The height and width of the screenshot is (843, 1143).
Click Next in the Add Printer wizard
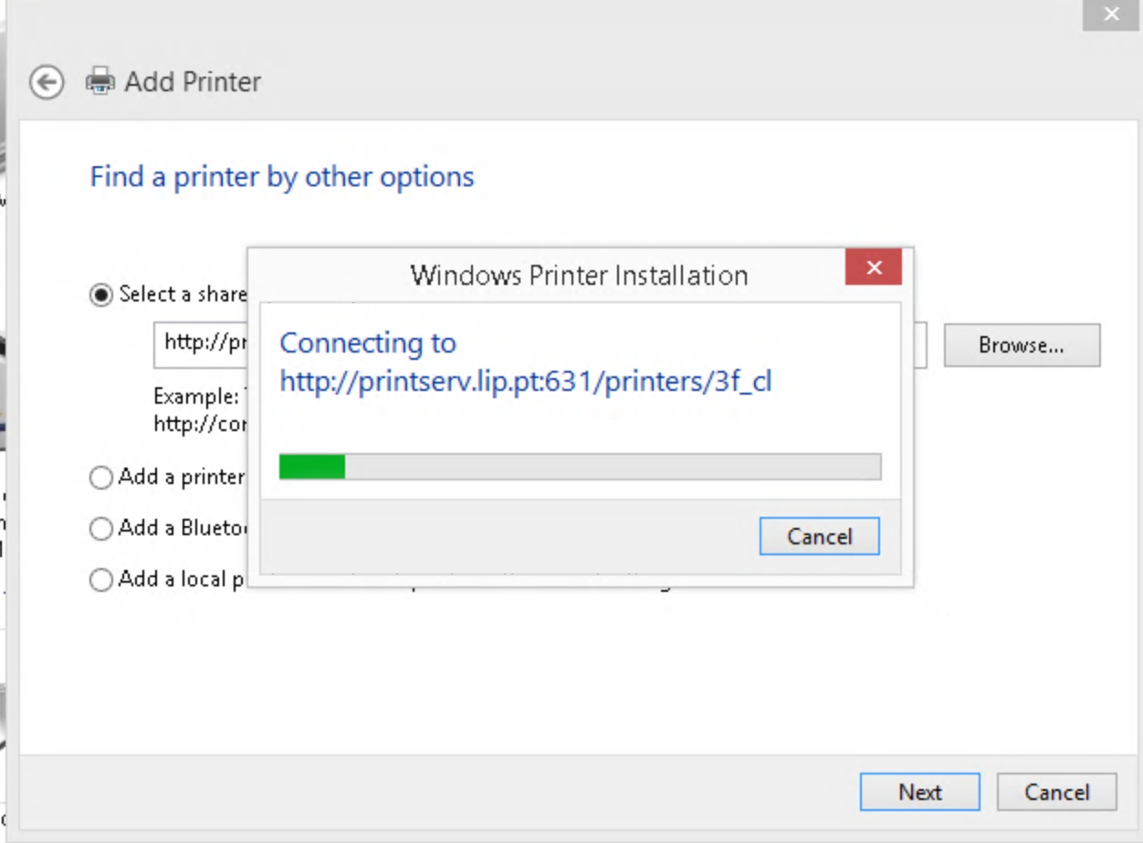(919, 792)
